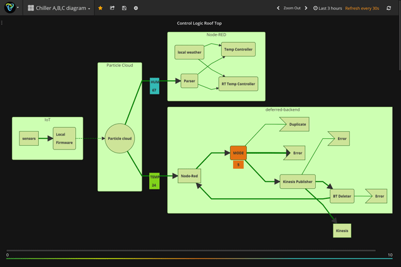401x267 pixels.
Task: Save dashboard using the floppy icon
Action: pos(124,8)
